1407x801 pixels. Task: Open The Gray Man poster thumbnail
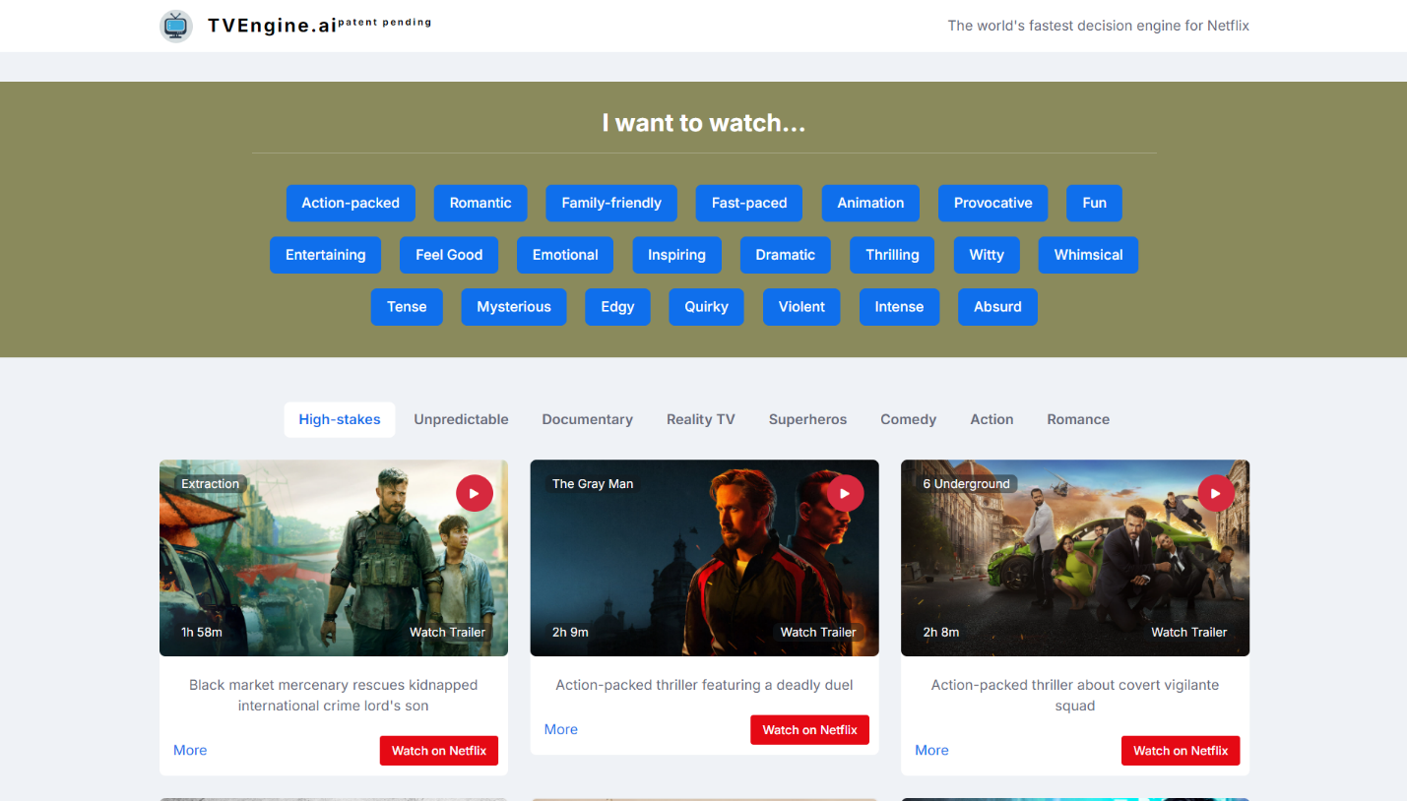tap(704, 558)
